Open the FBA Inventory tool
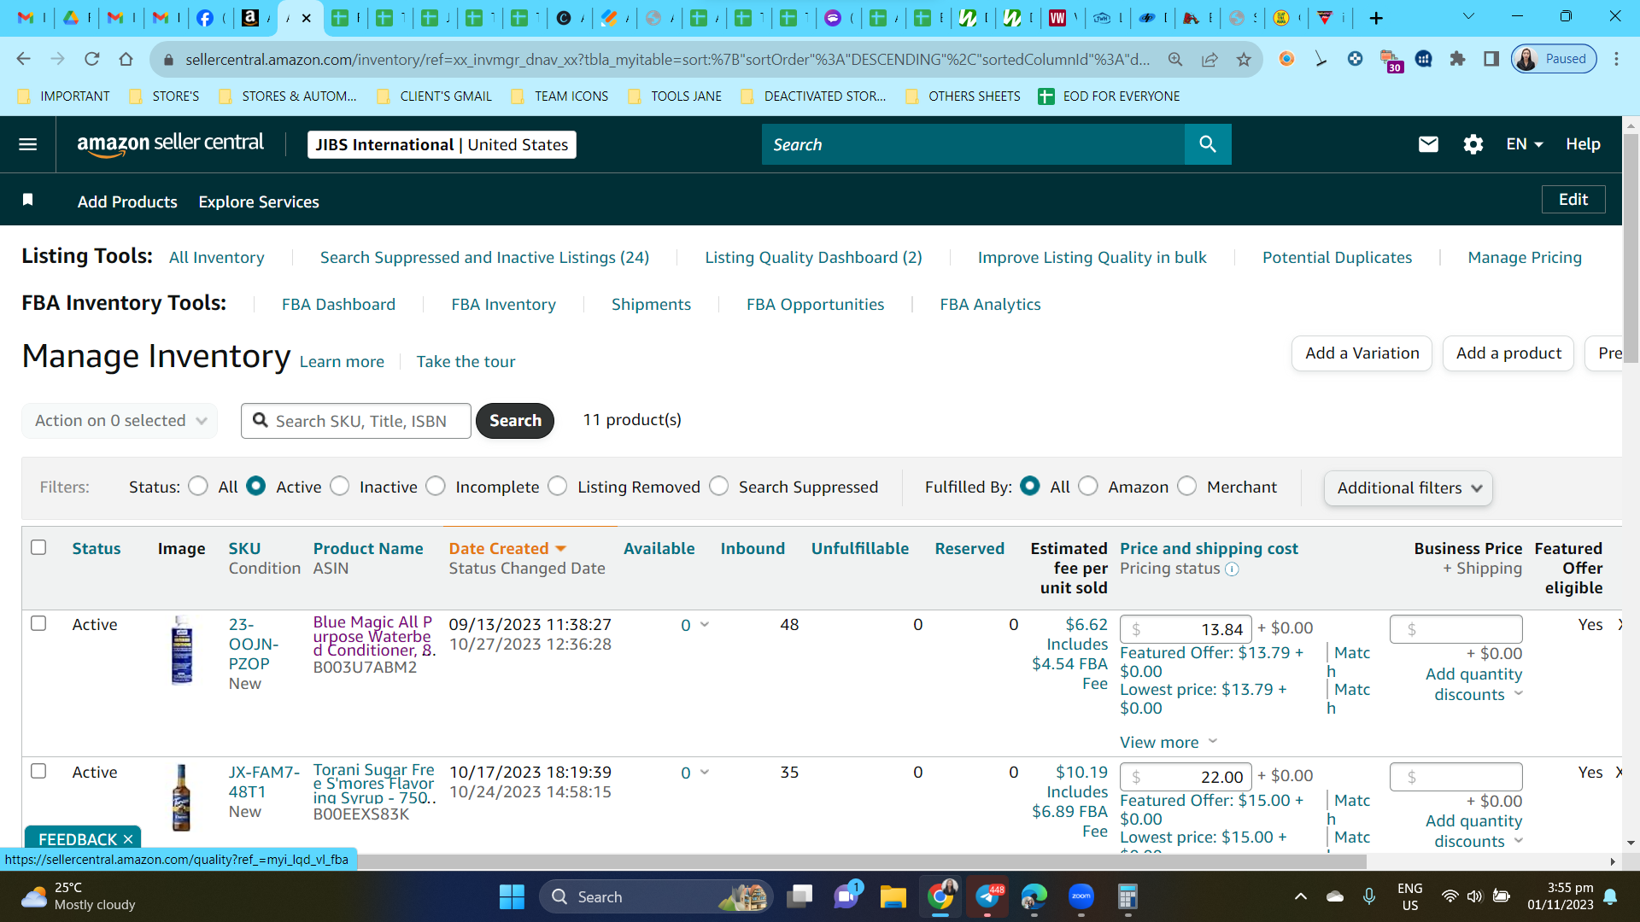Image resolution: width=1640 pixels, height=922 pixels. (x=503, y=305)
